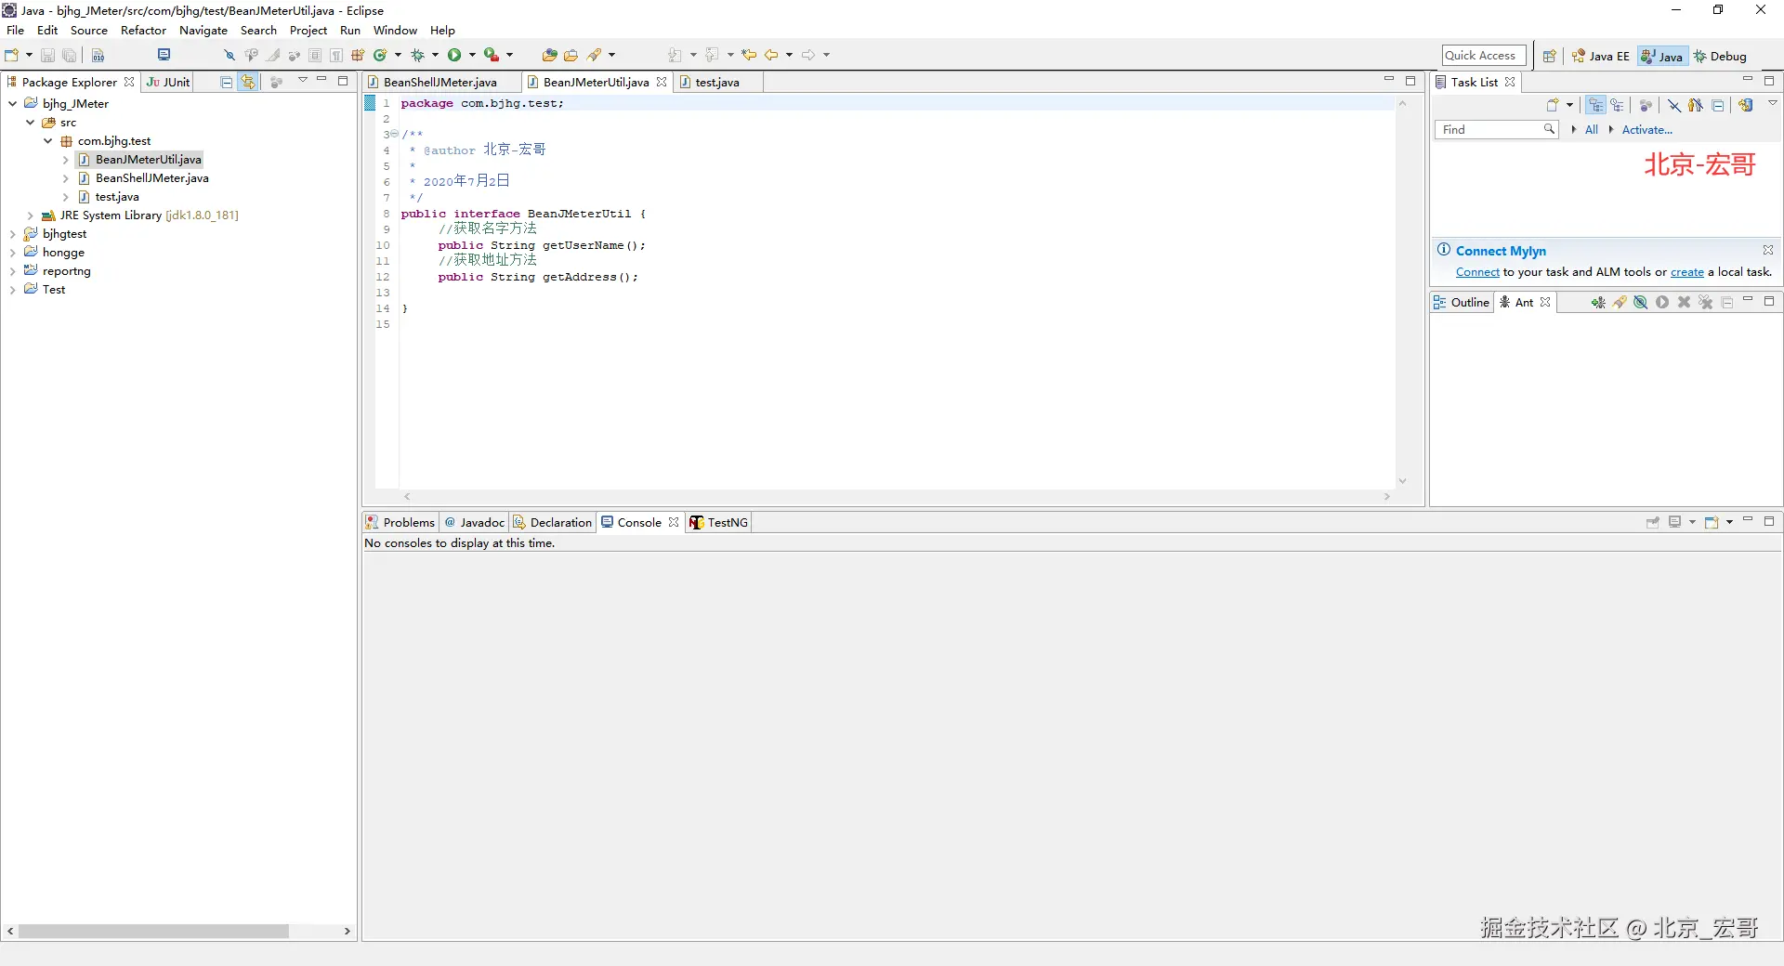Collapse All in Package Explorer
This screenshot has width=1784, height=966.
[226, 82]
